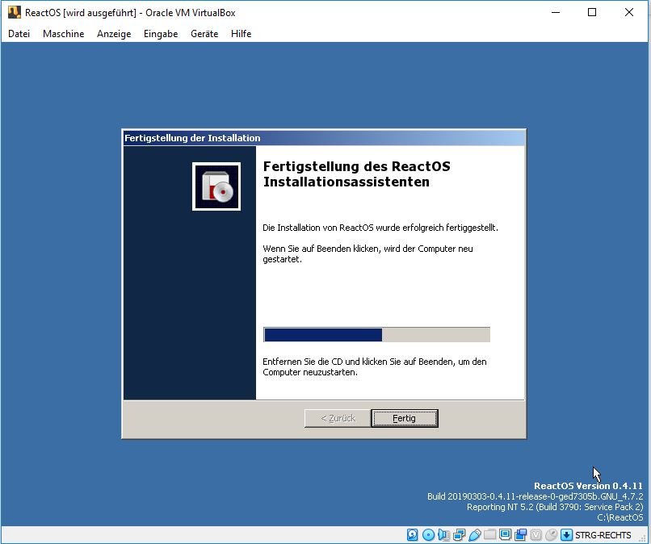Click the recording status icon

click(x=521, y=535)
